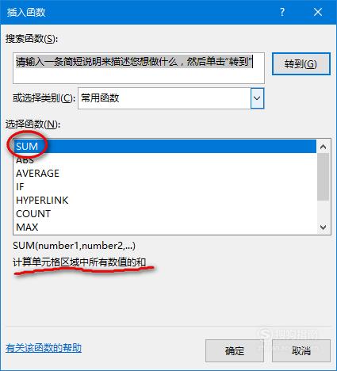
Task: Click the 常用函数 category combo box
Action: [x=170, y=98]
